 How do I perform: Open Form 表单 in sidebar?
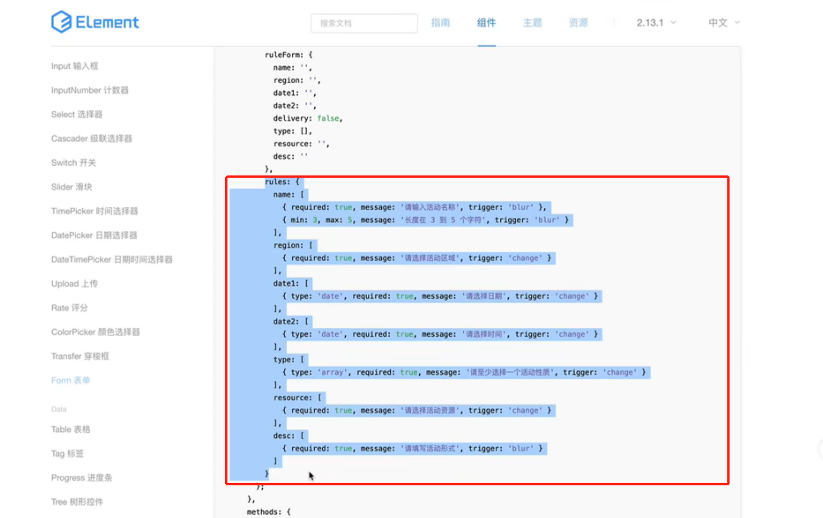pyautogui.click(x=71, y=380)
